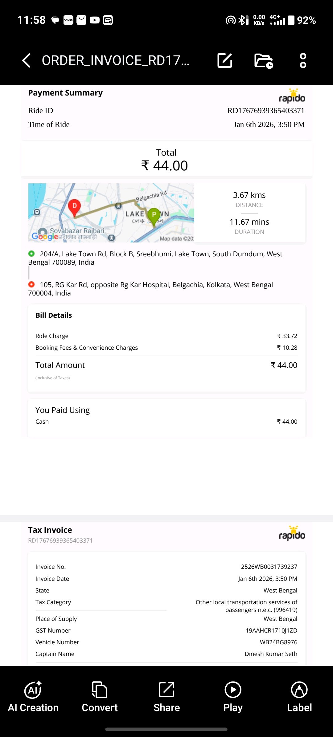The image size is (333, 737).
Task: Tap the Rapido logo in Tax Invoice
Action: [x=292, y=533]
